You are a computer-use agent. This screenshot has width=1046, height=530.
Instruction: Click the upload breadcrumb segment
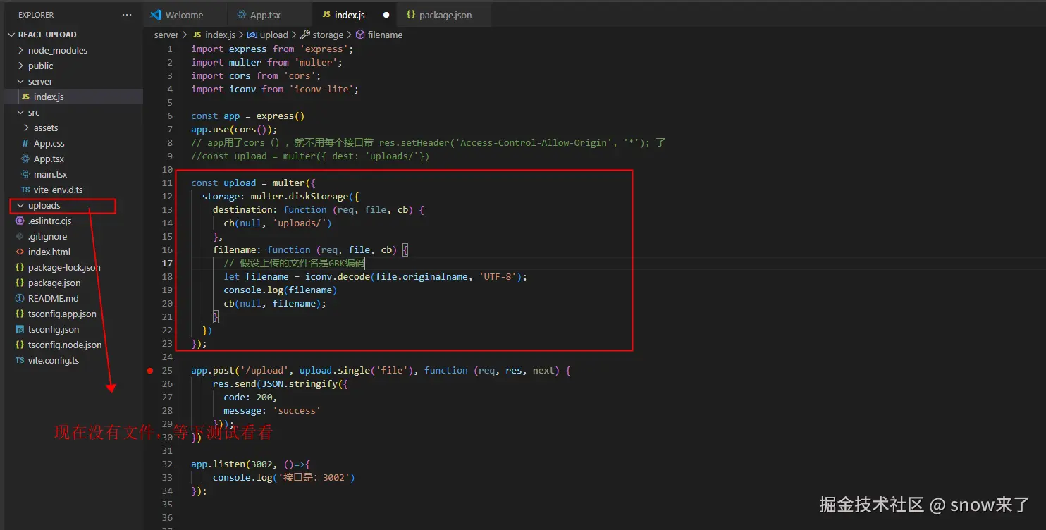274,35
